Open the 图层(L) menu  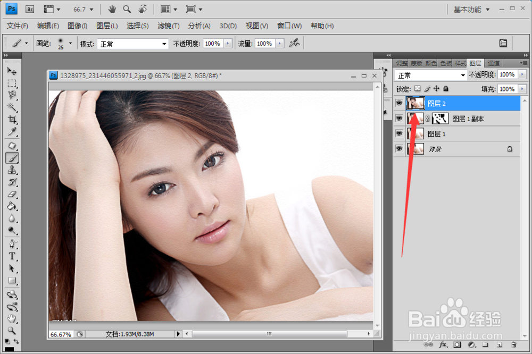pos(107,26)
